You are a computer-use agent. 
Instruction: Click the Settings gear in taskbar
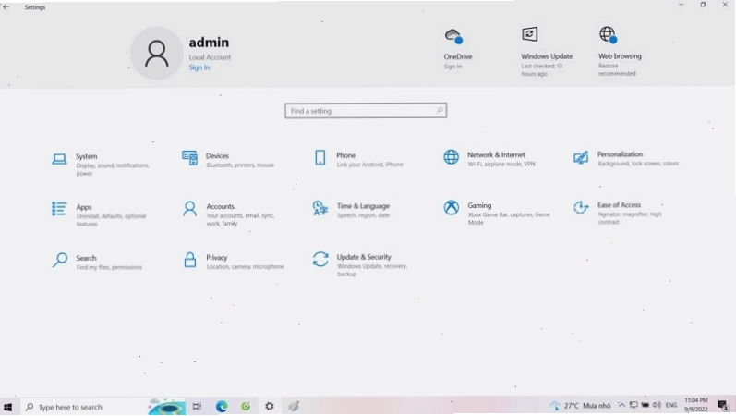(270, 406)
